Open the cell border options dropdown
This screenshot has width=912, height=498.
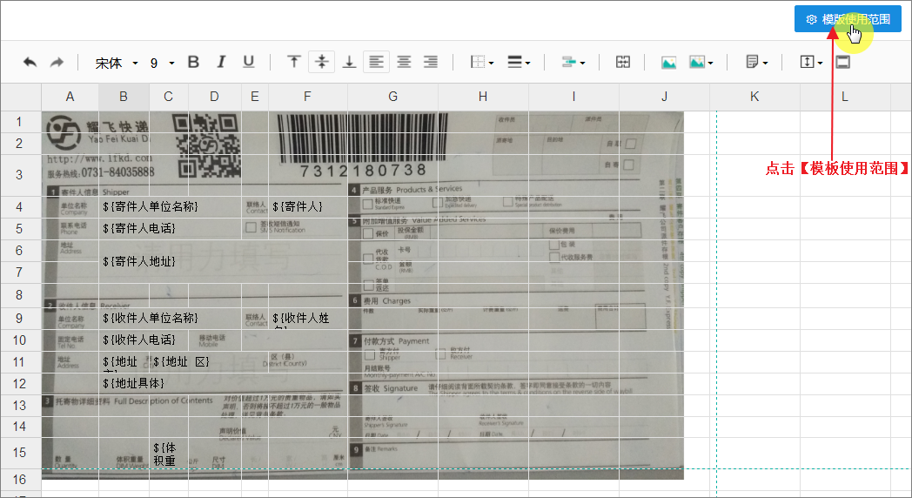481,62
